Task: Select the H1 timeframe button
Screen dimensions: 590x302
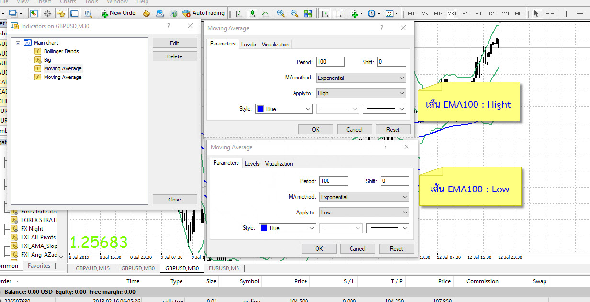Action: point(465,13)
